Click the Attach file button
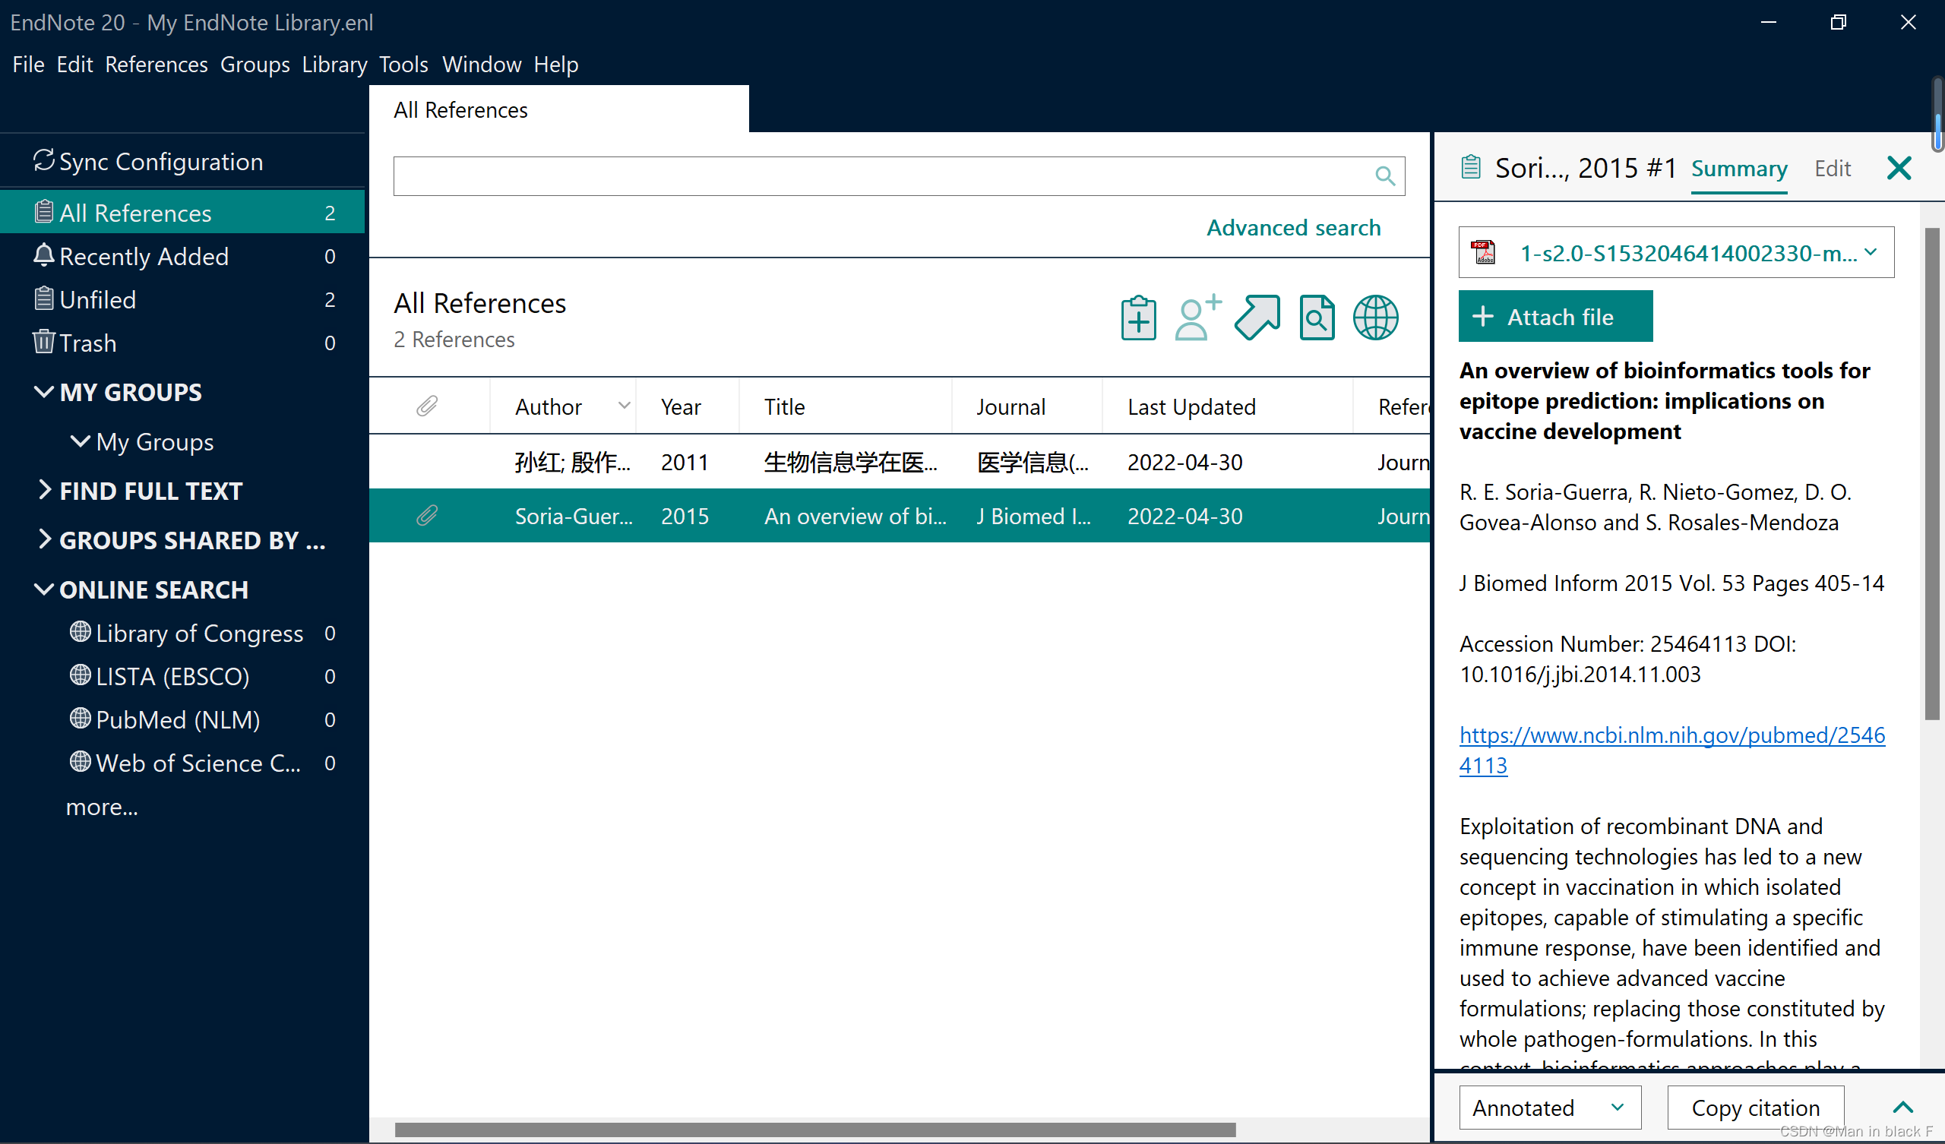Screen dimensions: 1945x1144 click(x=1556, y=316)
